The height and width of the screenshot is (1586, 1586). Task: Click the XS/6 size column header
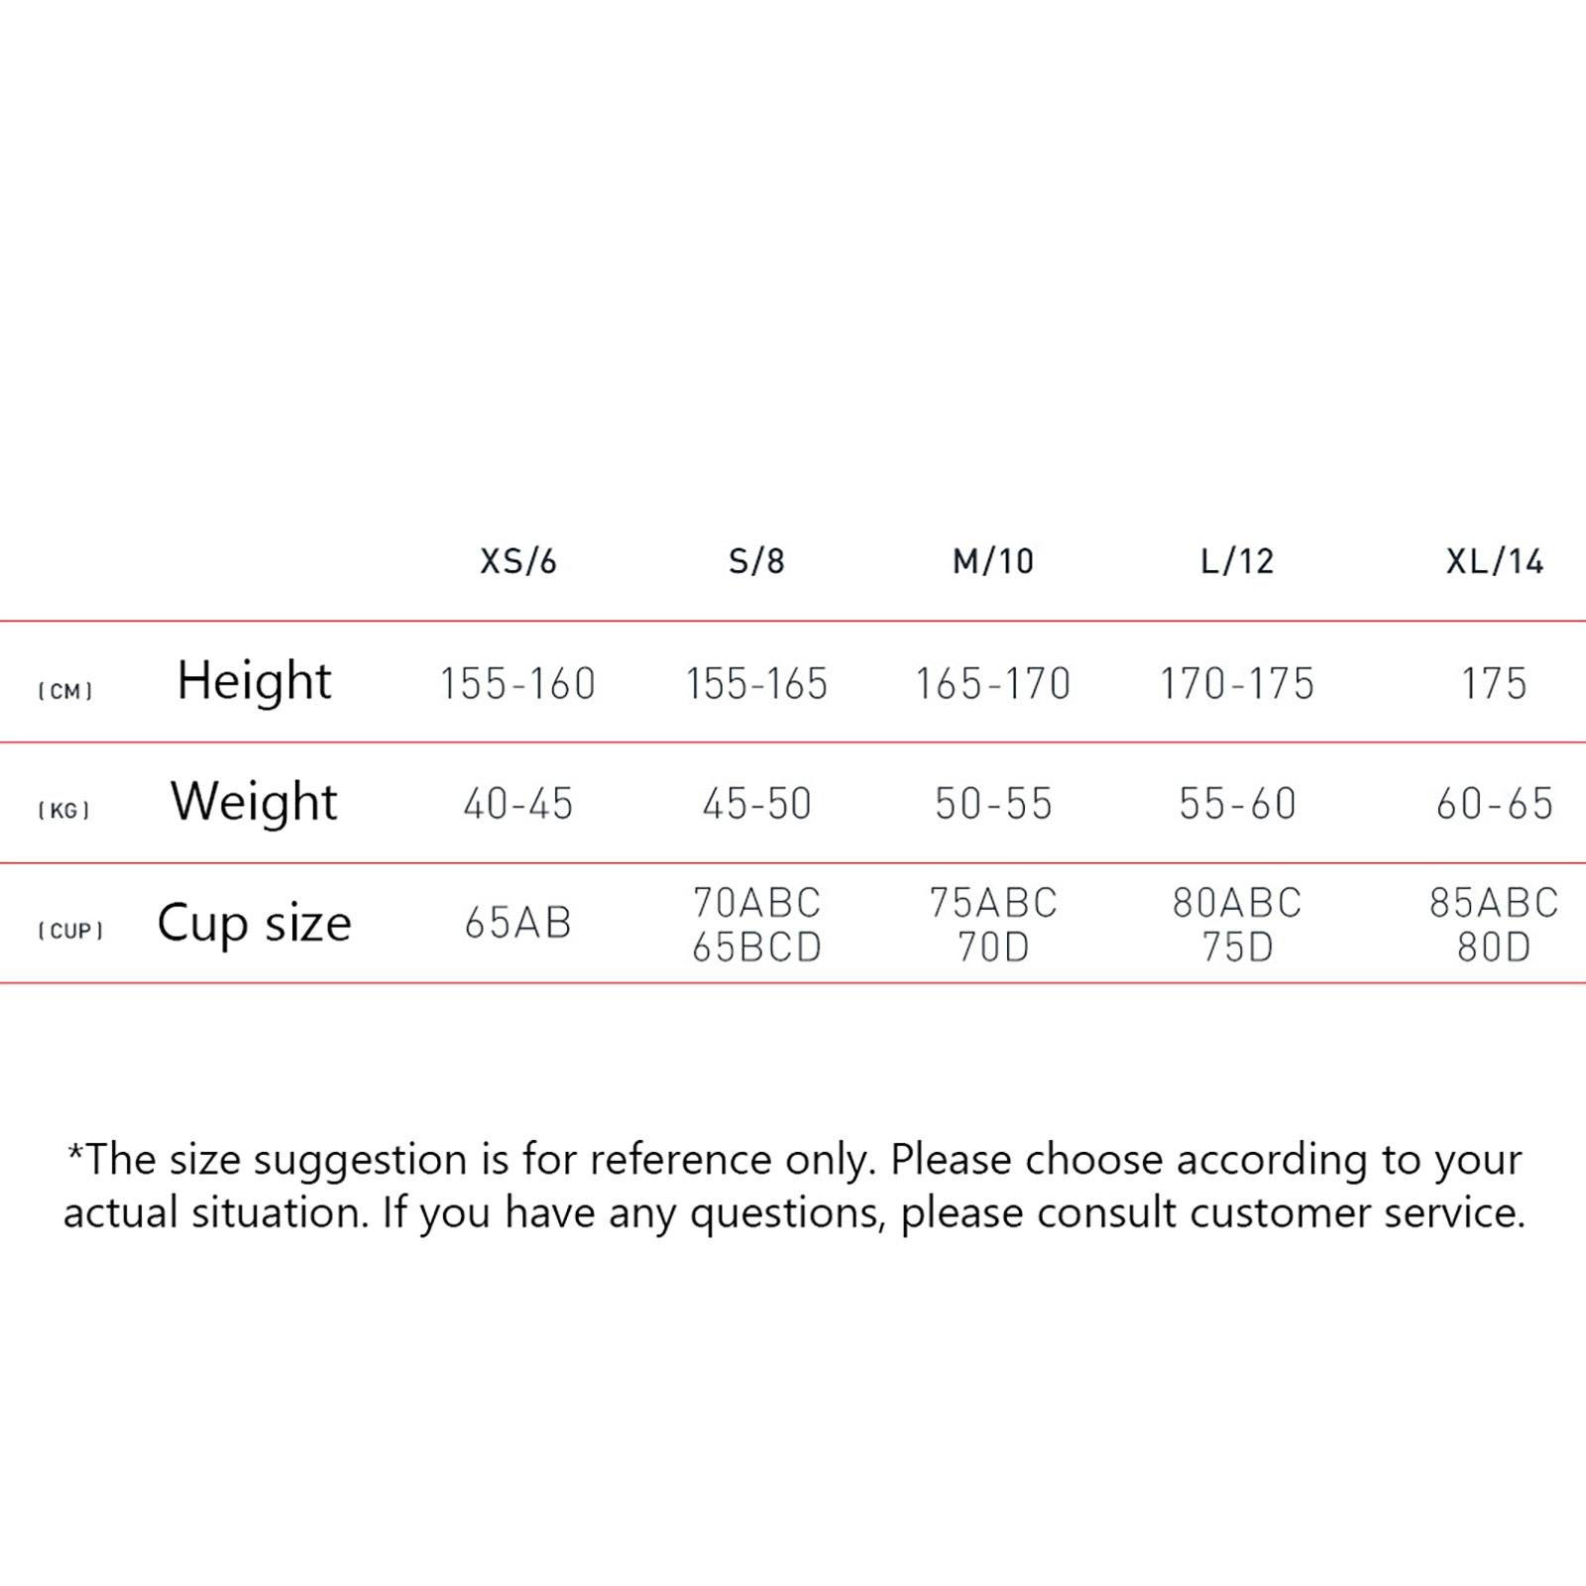point(518,562)
